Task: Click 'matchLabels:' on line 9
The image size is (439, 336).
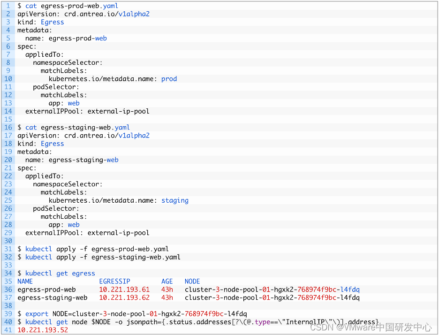Action: 64,70
